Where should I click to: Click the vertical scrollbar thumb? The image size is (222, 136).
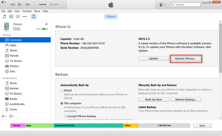coord(220,48)
